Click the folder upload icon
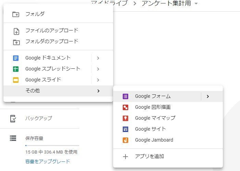Screen dimensions: 240x171 16,42
